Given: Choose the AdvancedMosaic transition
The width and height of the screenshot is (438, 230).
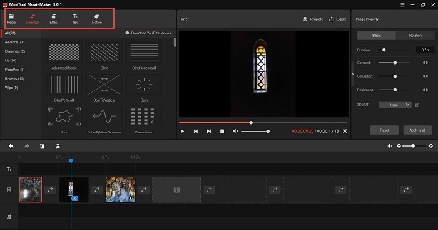Looking at the screenshot, I should [x=64, y=52].
